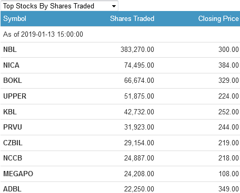Click MEGAPO closing price 108.00
The image size is (240, 193).
point(228,174)
